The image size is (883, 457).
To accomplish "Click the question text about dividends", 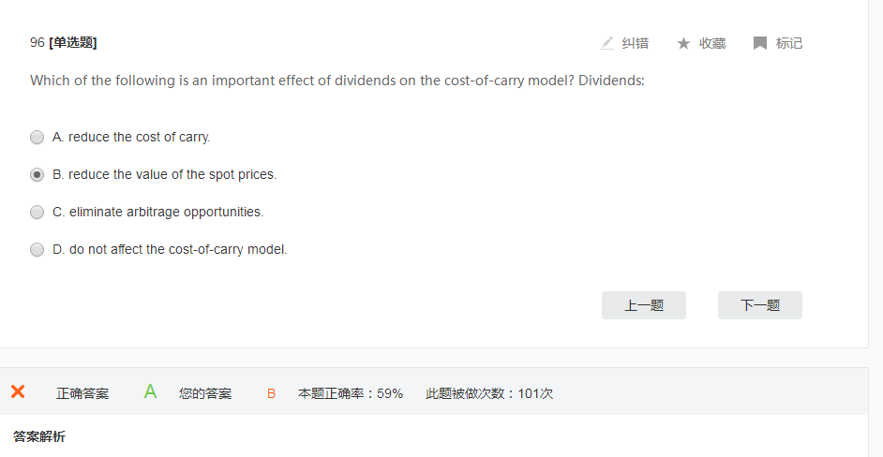I will (x=337, y=81).
